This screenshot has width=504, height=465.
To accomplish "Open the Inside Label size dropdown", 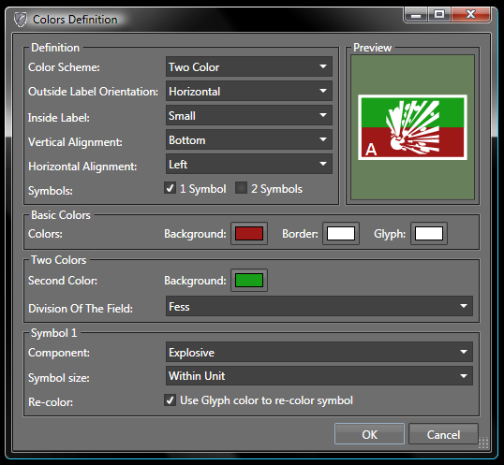I will pyautogui.click(x=249, y=115).
